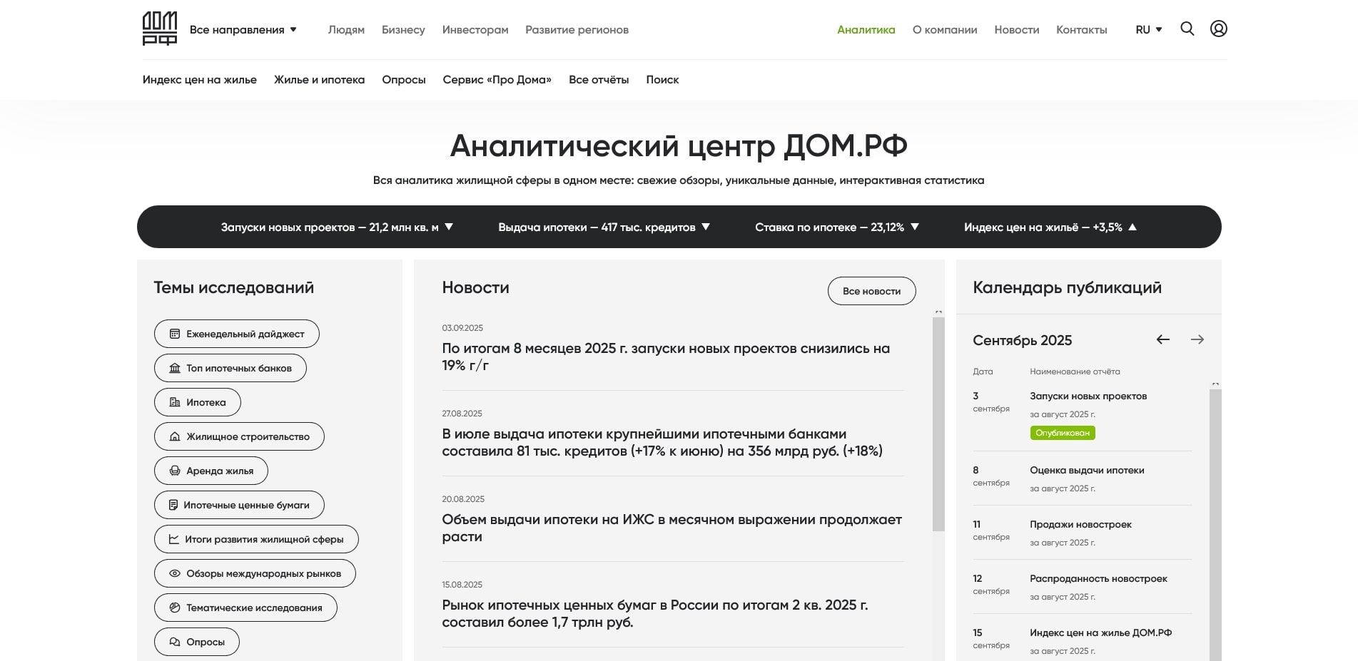This screenshot has height=661, width=1358.
Task: Open the RU language dropdown
Action: tap(1148, 29)
